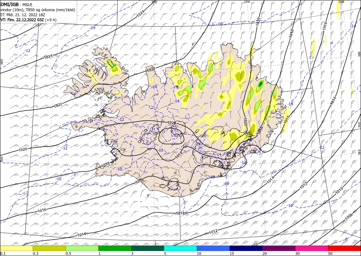
Task: Click the light green 0.5–1 legend swatch
Action: tap(82, 248)
